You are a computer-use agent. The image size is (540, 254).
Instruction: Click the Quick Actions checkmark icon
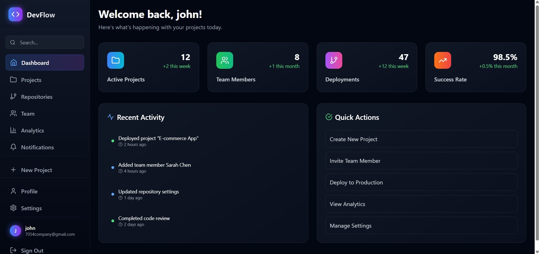(329, 117)
